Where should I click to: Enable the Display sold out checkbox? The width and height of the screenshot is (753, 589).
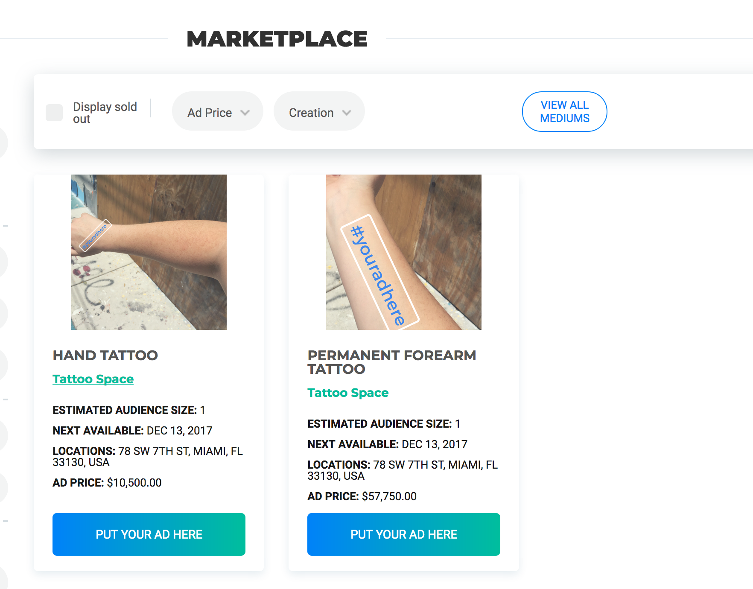[x=54, y=113]
